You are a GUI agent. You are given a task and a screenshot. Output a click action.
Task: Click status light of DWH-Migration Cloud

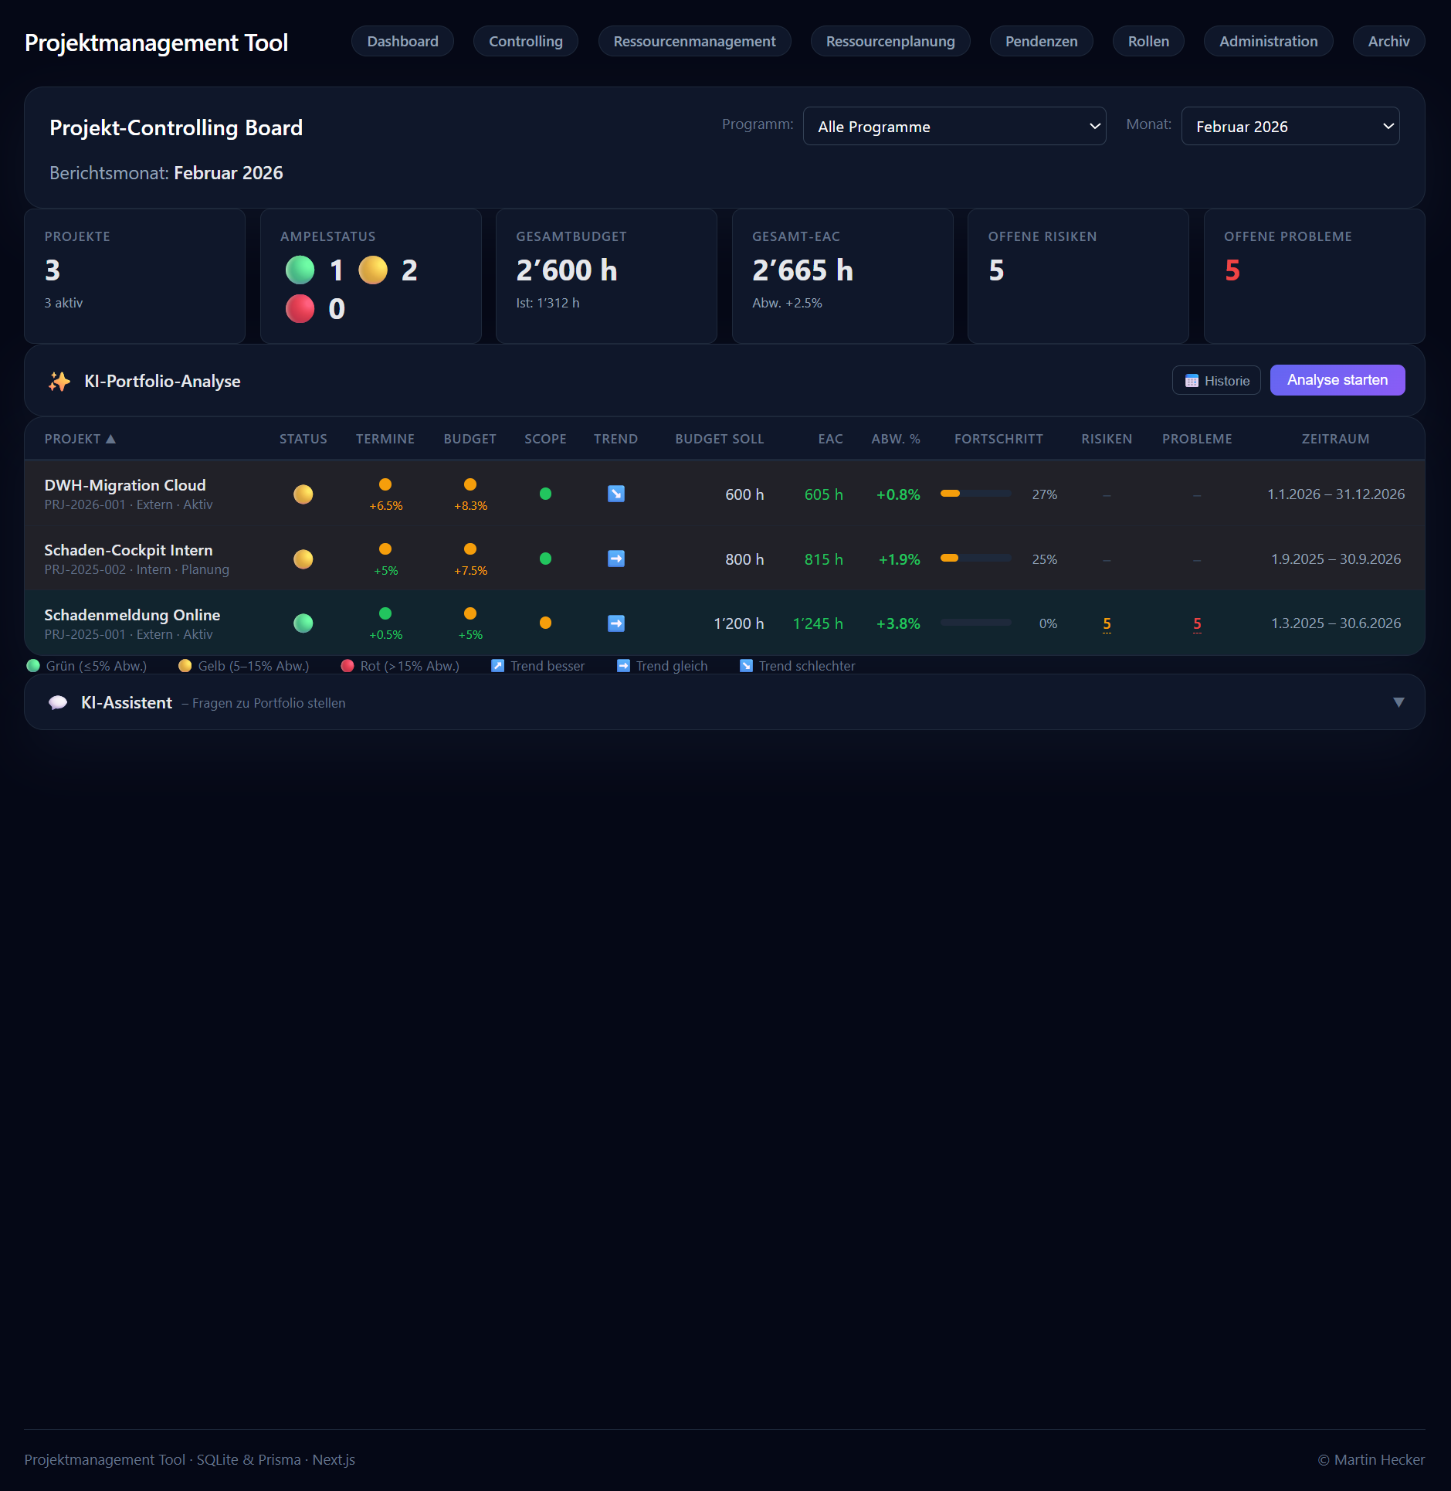[x=303, y=494]
